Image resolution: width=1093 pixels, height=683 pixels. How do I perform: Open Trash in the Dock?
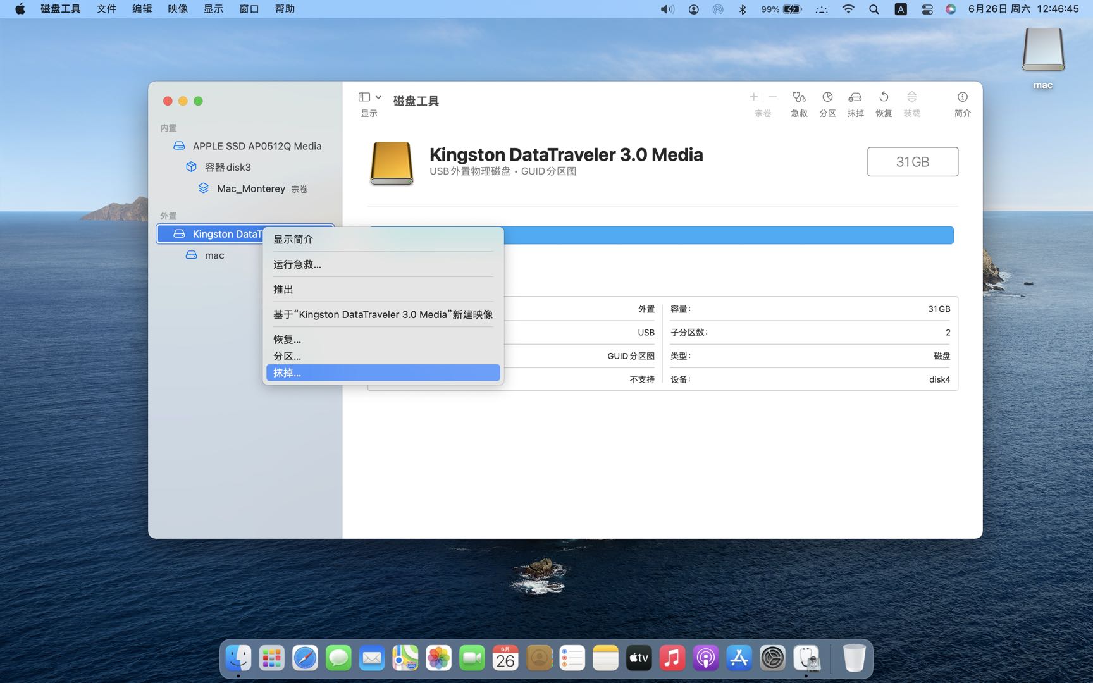[854, 658]
